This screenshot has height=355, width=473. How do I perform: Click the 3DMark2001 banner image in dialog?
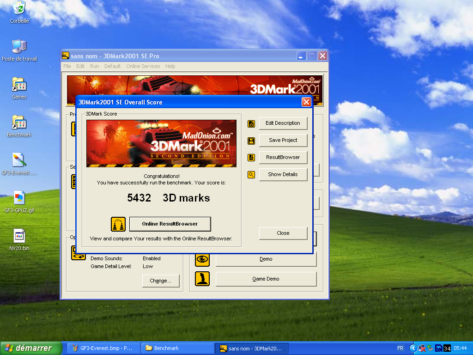pos(161,143)
